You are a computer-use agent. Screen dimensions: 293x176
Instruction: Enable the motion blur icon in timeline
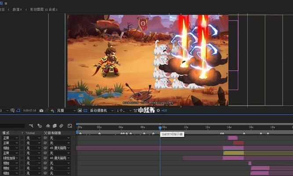point(61,126)
